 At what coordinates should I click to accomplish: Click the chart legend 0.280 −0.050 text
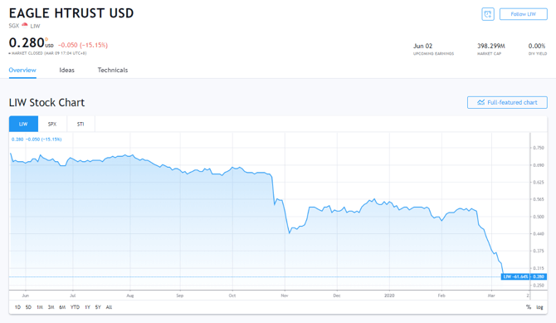[x=37, y=139]
